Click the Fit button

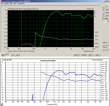[107, 9]
